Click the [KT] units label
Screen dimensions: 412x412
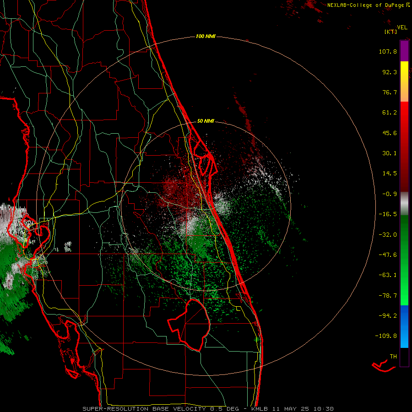coord(390,32)
